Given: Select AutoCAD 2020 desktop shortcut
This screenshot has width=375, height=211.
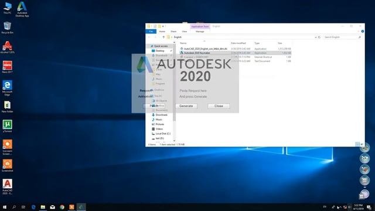Looking at the screenshot, I should pos(7,186).
